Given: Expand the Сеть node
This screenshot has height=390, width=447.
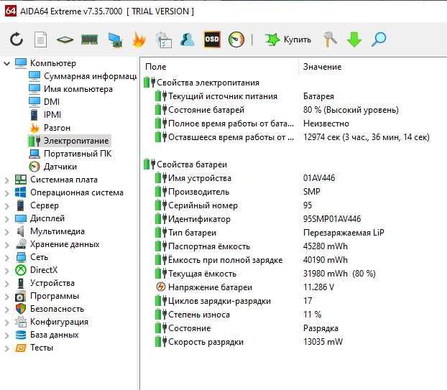Looking at the screenshot, I should [7, 258].
